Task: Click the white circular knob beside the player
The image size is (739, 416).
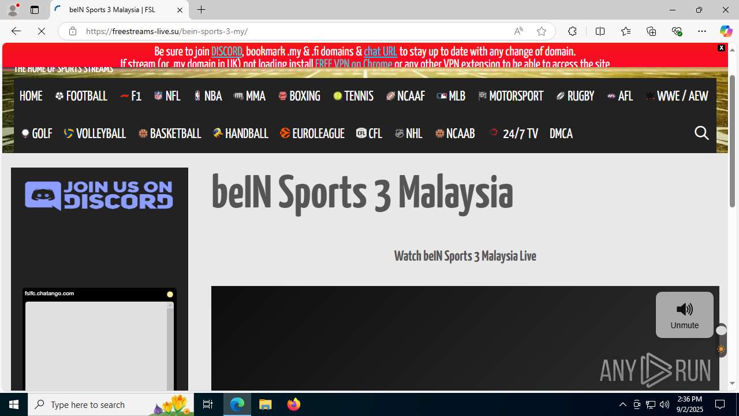Action: pos(721,330)
